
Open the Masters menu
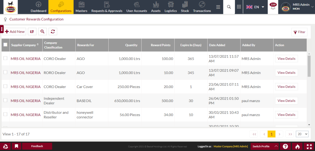click(81, 7)
